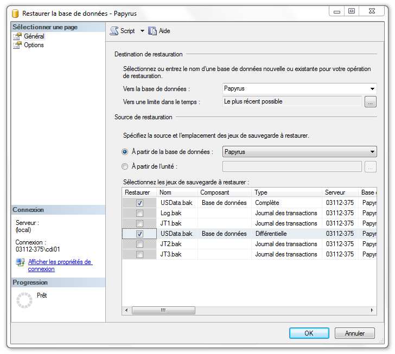Choose 'À partir de l'unité' radio option
The height and width of the screenshot is (354, 395).
point(125,166)
